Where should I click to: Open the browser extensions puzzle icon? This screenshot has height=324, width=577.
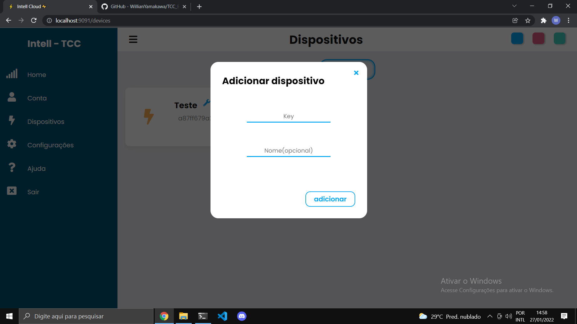(543, 20)
